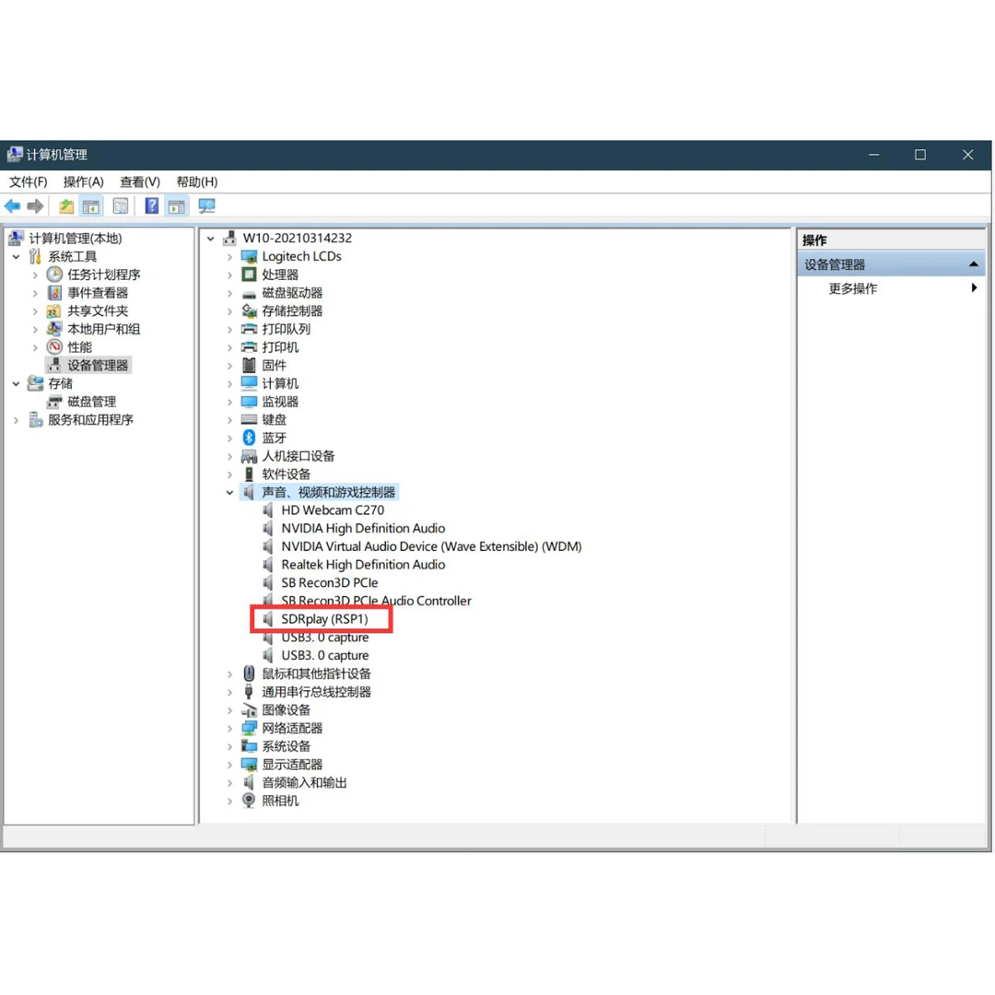The width and height of the screenshot is (995, 995).
Task: Collapse the 存储 tree node
Action: (17, 384)
